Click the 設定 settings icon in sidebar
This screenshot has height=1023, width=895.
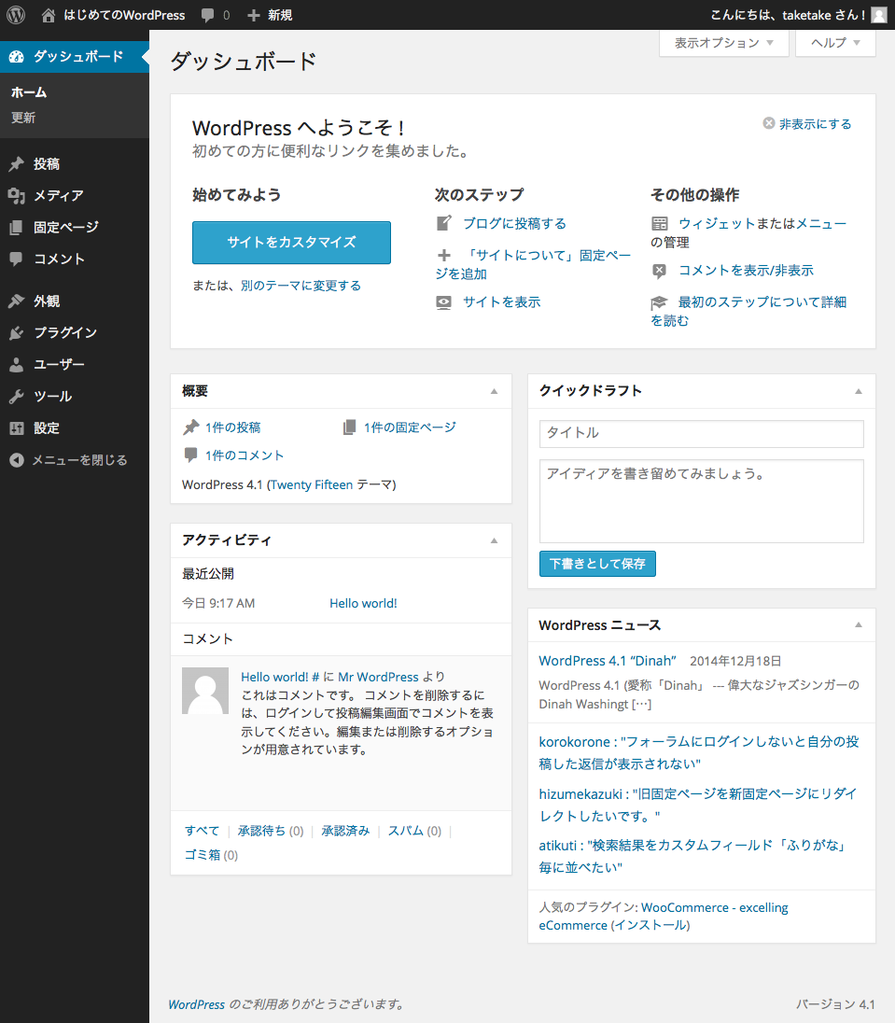coord(16,428)
